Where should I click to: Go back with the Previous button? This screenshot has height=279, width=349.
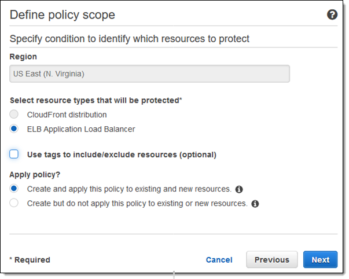click(x=271, y=260)
